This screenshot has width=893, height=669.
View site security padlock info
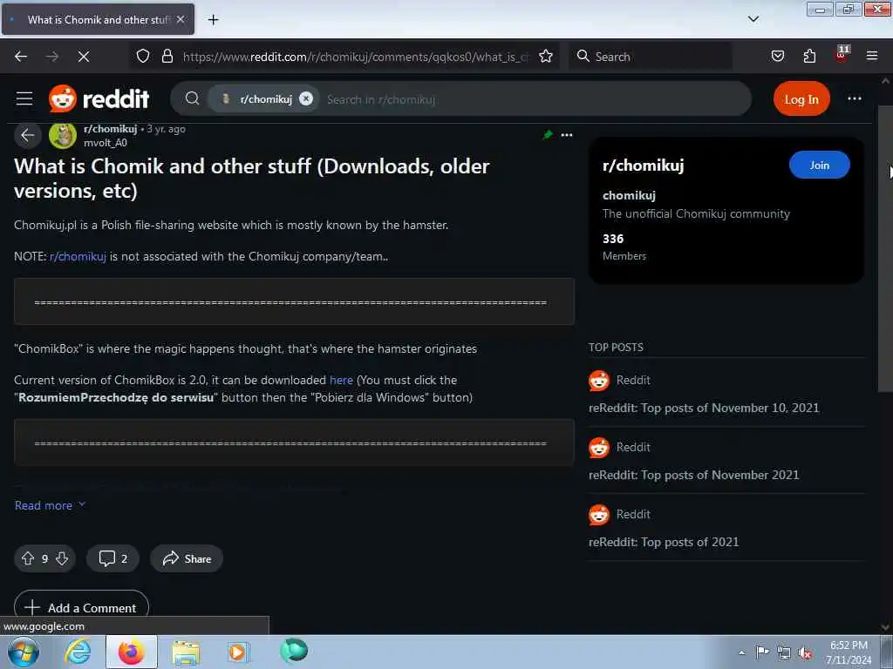167,56
